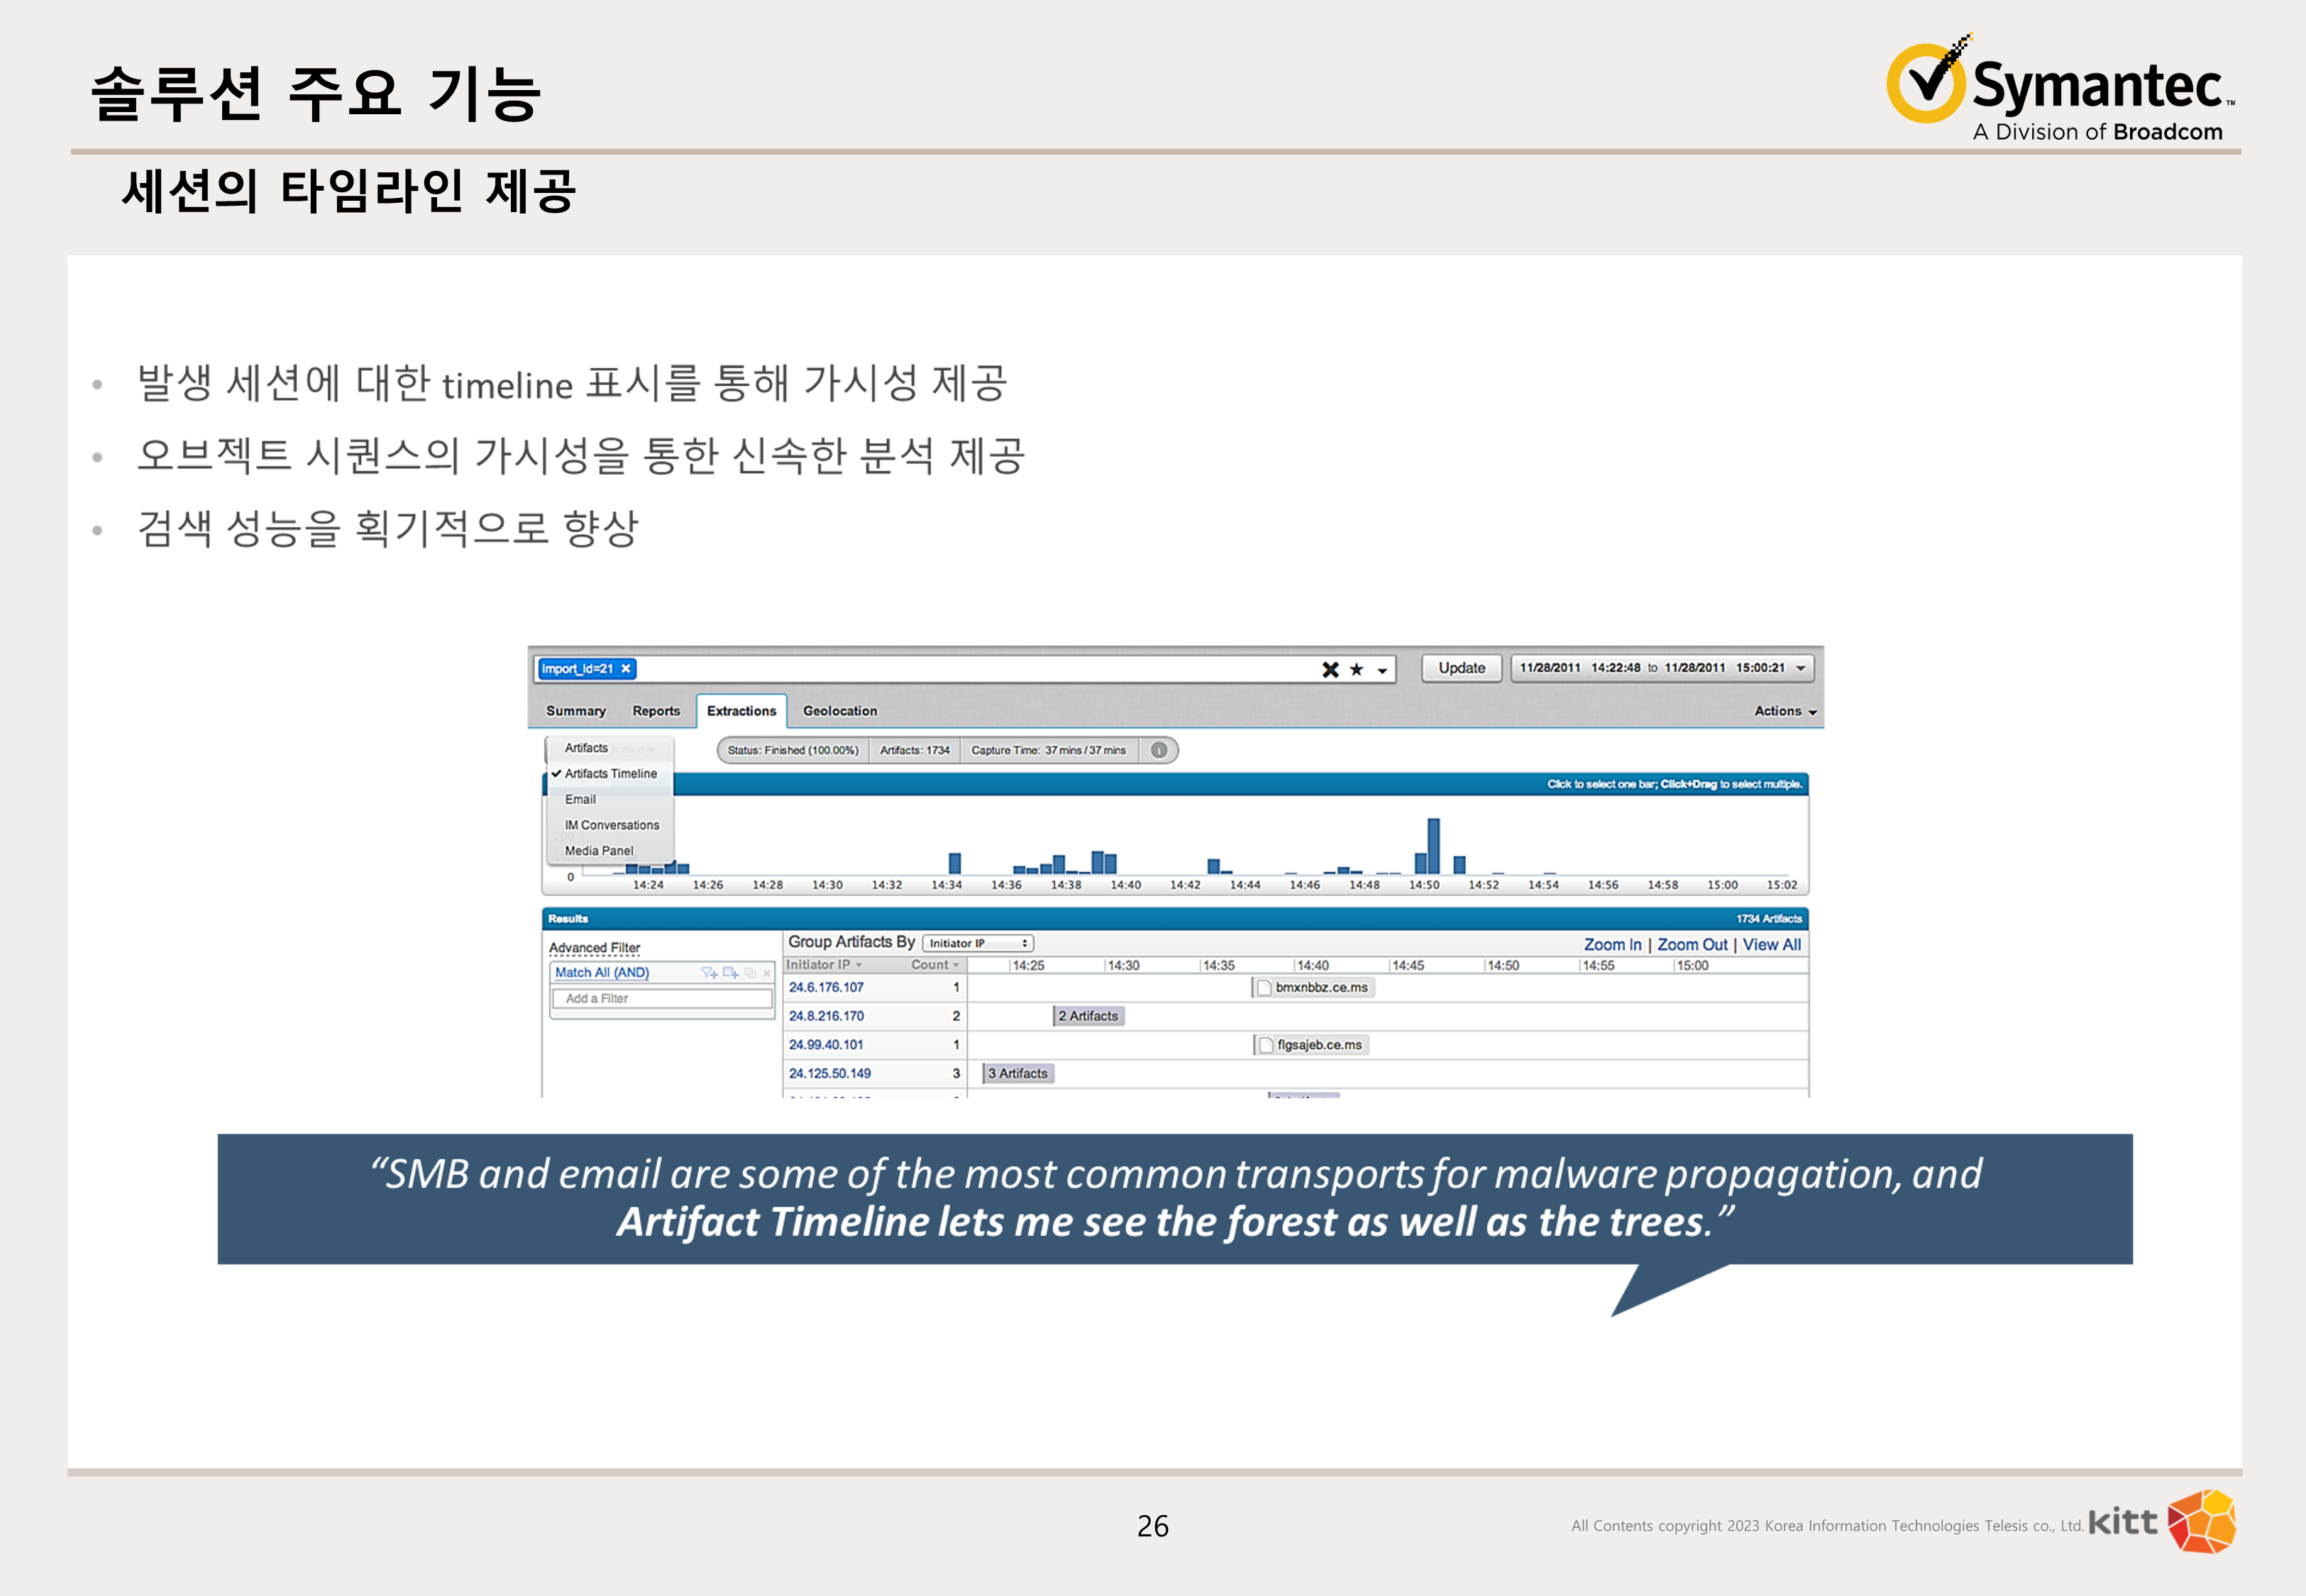Choose Email in the view menu
The width and height of the screenshot is (2306, 1596).
(x=580, y=799)
